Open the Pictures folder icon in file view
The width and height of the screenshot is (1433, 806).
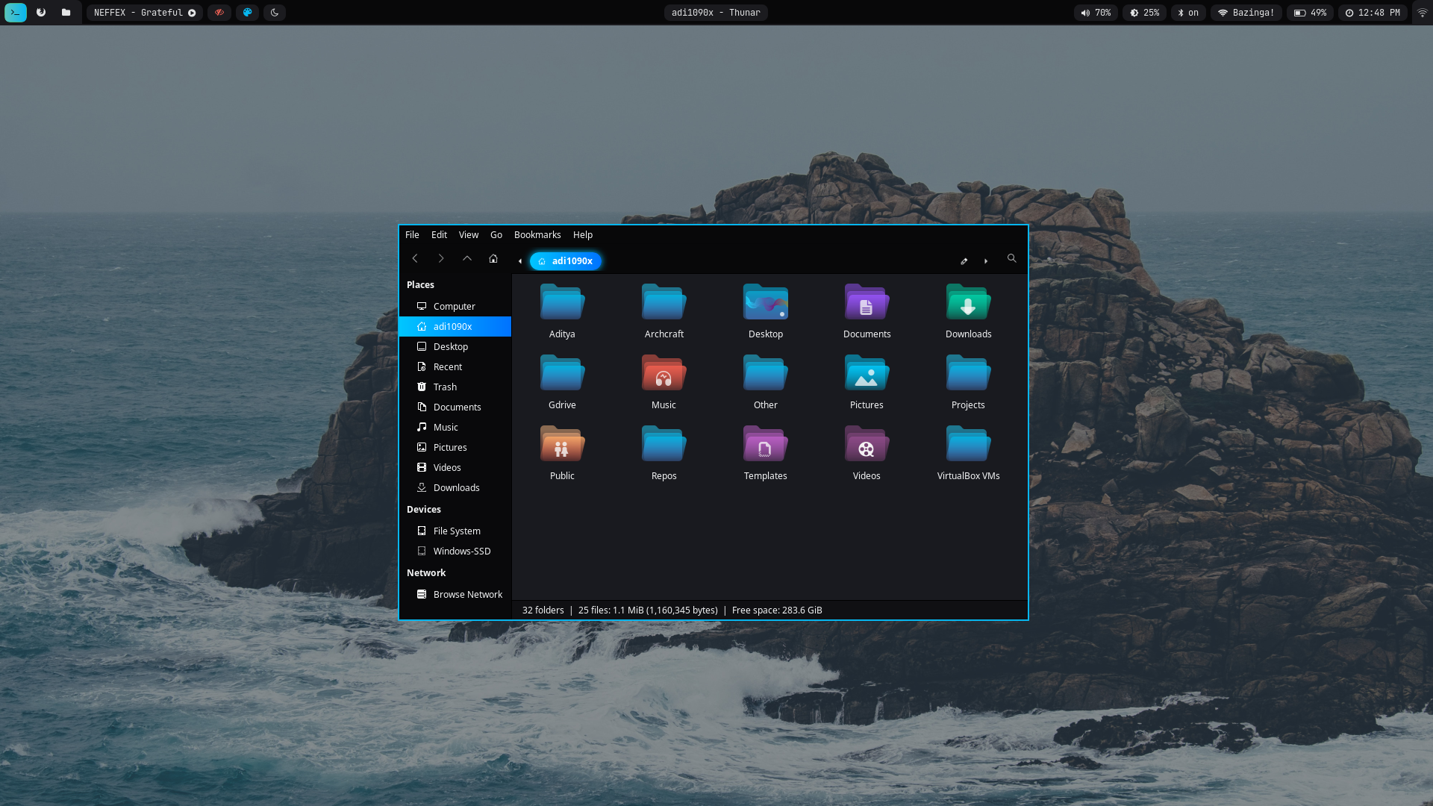(x=867, y=382)
